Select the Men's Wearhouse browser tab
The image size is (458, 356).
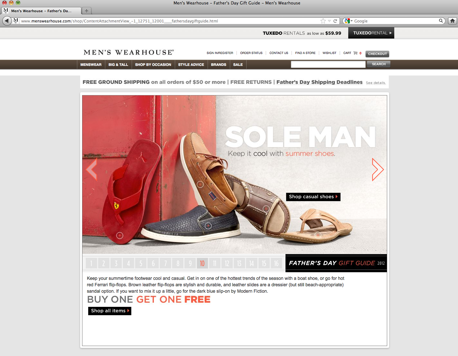tap(41, 11)
